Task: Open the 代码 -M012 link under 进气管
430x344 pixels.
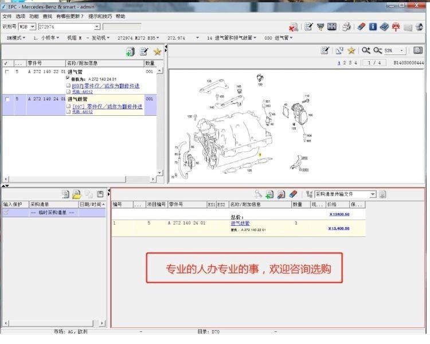Action: coord(82,92)
